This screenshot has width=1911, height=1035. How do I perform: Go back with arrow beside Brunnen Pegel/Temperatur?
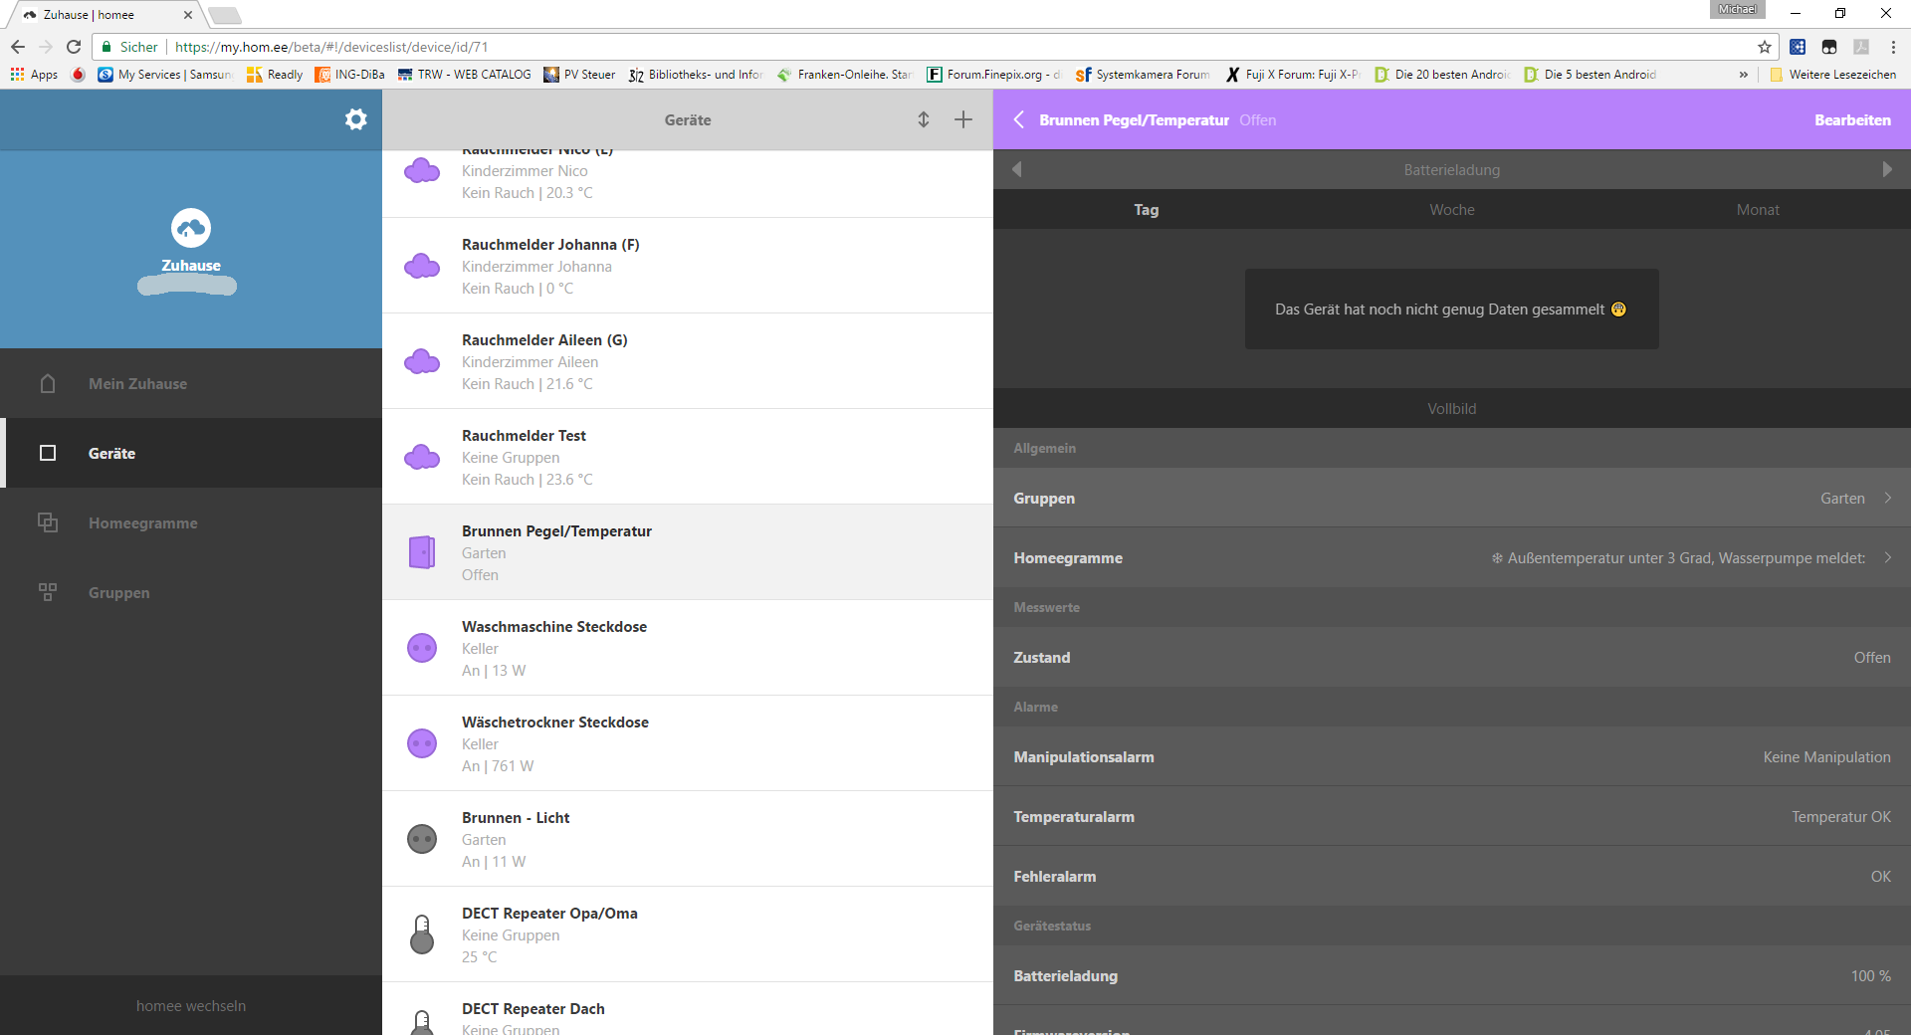click(1018, 119)
